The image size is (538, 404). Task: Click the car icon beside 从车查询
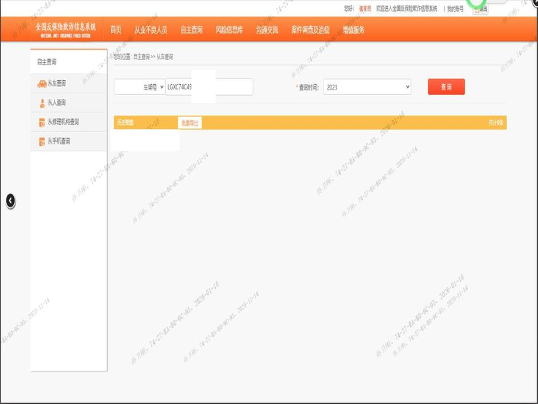tap(41, 83)
